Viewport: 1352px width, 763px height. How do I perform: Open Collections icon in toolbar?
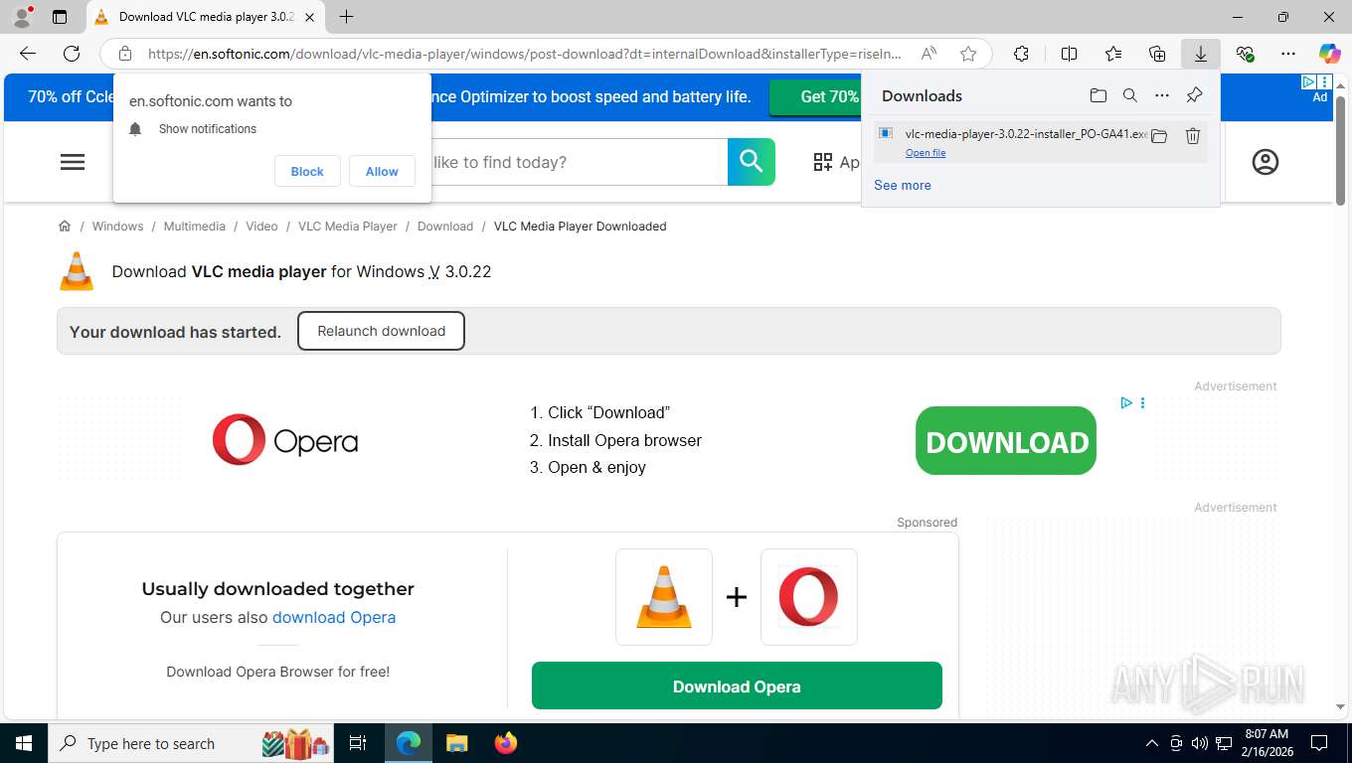[x=1157, y=54]
